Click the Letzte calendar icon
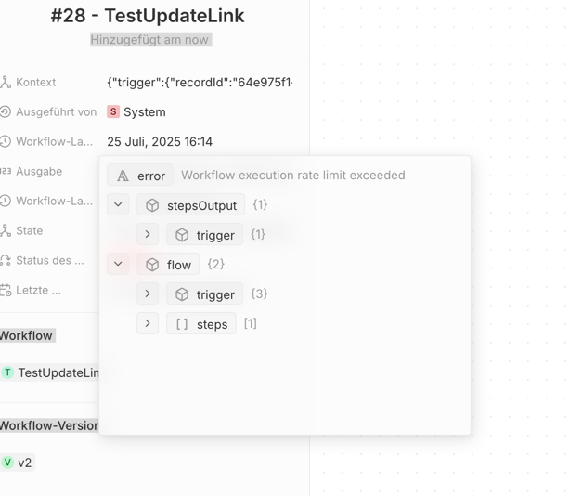The width and height of the screenshot is (569, 496). [5, 290]
